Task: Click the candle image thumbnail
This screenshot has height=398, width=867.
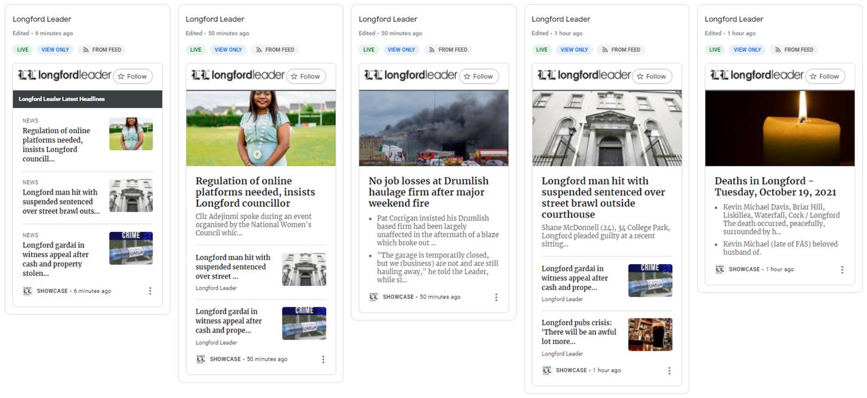Action: [x=780, y=128]
